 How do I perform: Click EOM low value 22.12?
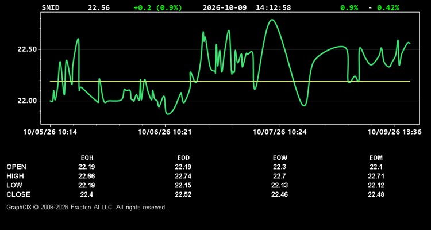[376, 185]
